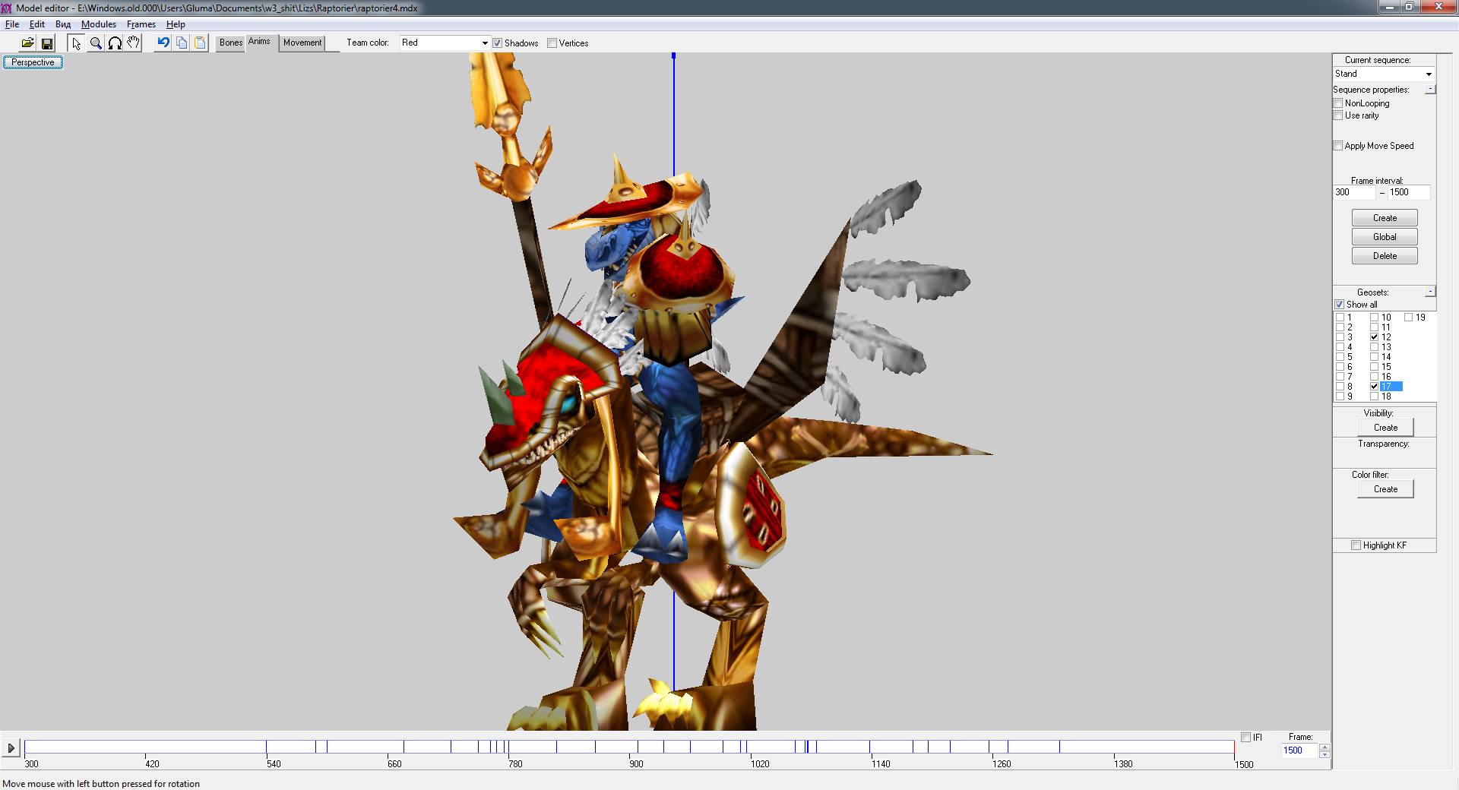Image resolution: width=1459 pixels, height=790 pixels.
Task: Open a model file with folder icon
Action: point(27,43)
